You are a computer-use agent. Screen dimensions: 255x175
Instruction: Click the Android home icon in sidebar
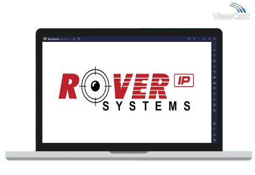pyautogui.click(x=214, y=135)
